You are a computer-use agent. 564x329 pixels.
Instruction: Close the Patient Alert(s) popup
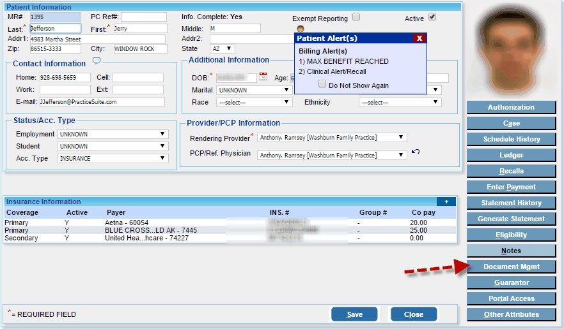click(x=419, y=38)
